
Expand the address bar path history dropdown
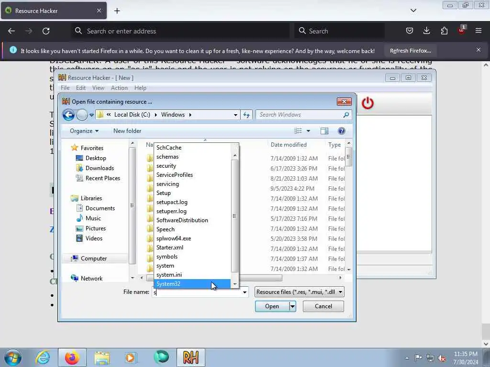(235, 115)
